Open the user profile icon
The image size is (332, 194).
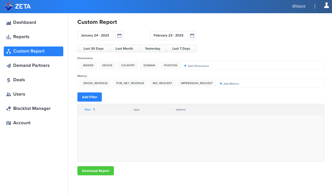(x=326, y=5)
